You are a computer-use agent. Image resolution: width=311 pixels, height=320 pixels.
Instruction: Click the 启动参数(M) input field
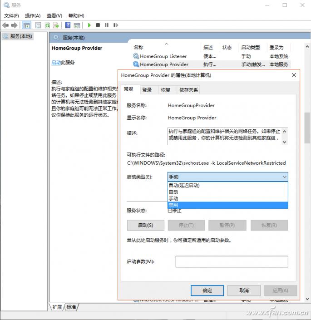(232, 261)
